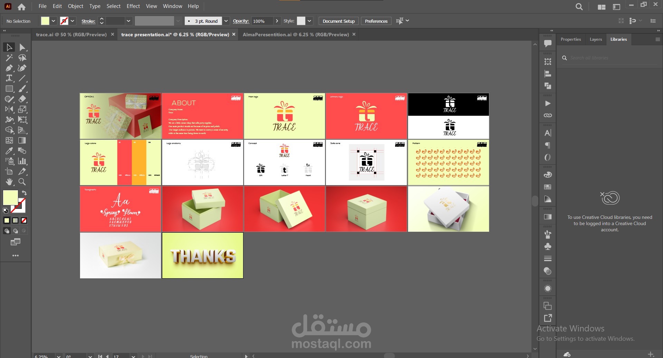Switch to the AlmaPeresentition.ai tab
This screenshot has height=358, width=663.
coord(296,35)
